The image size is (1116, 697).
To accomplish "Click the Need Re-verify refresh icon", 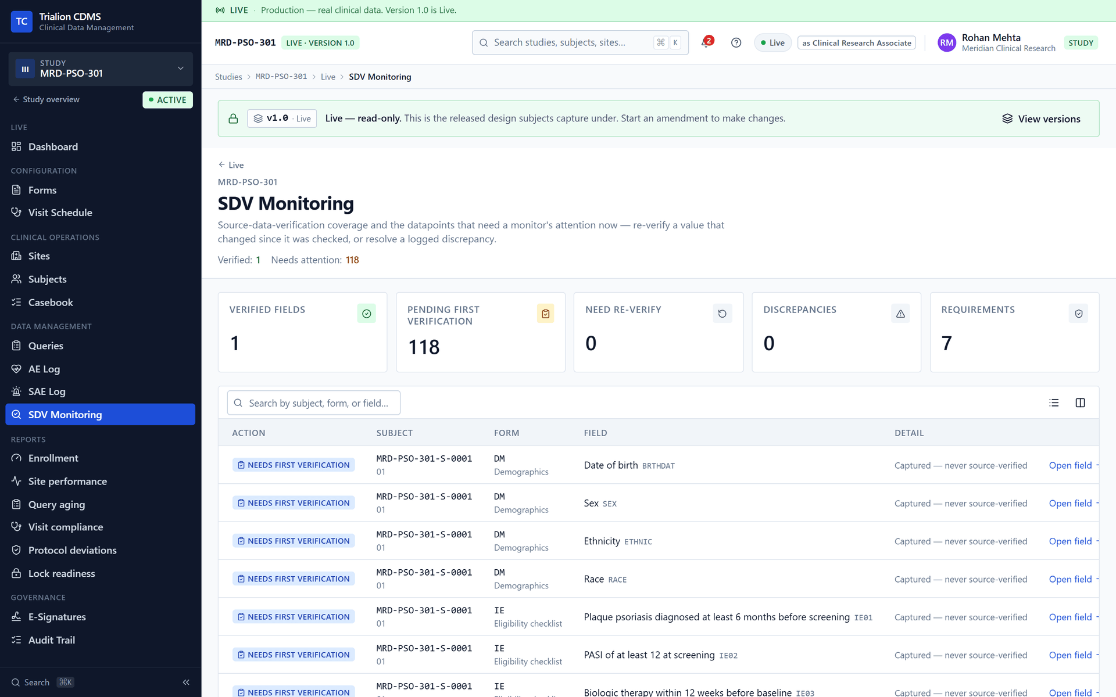I will [722, 314].
